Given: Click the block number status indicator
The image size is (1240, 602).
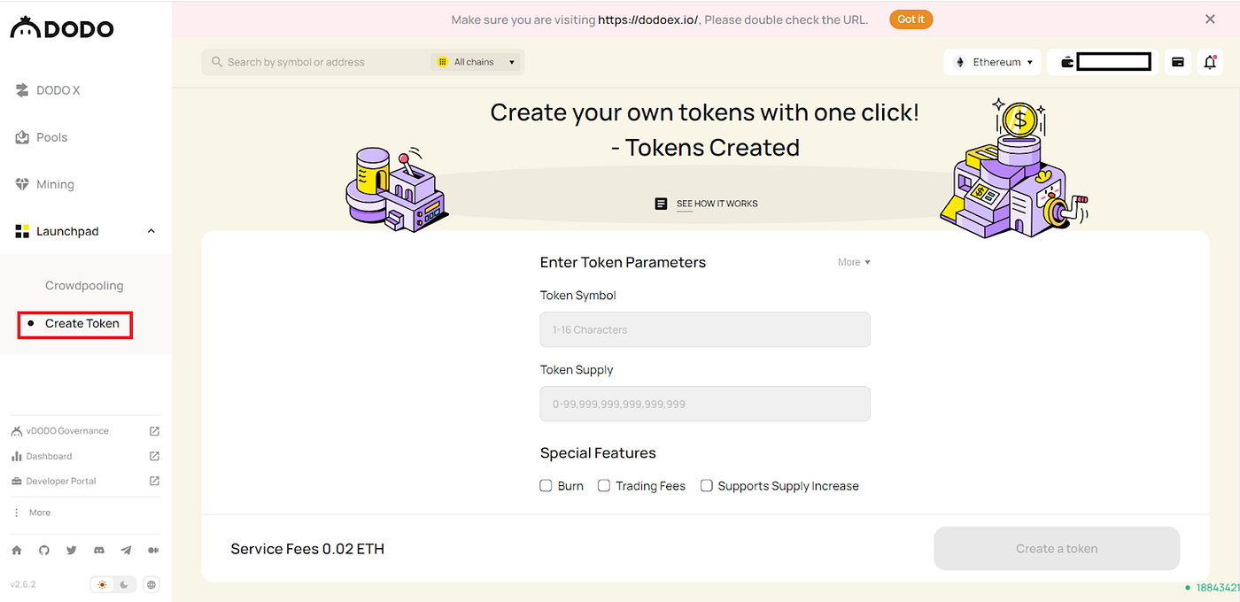Looking at the screenshot, I should point(1212,588).
